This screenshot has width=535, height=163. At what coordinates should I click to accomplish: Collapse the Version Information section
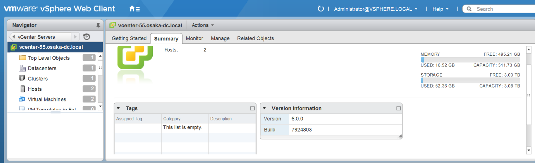click(264, 108)
